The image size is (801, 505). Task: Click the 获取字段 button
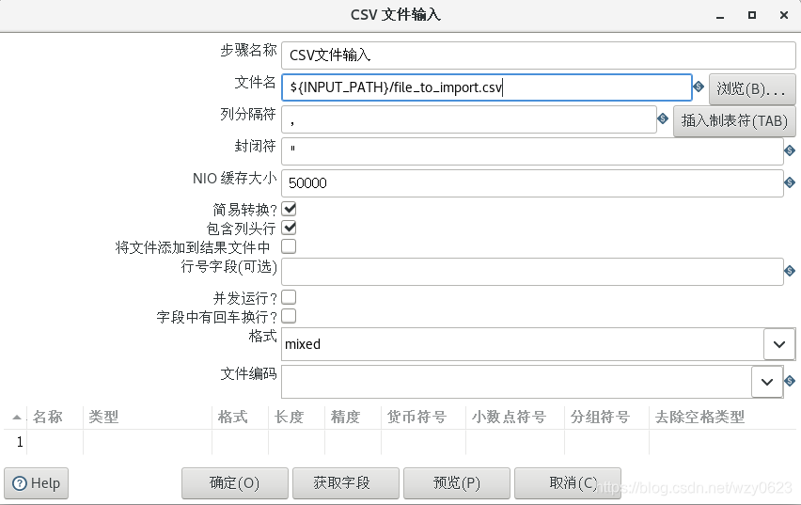tap(346, 483)
